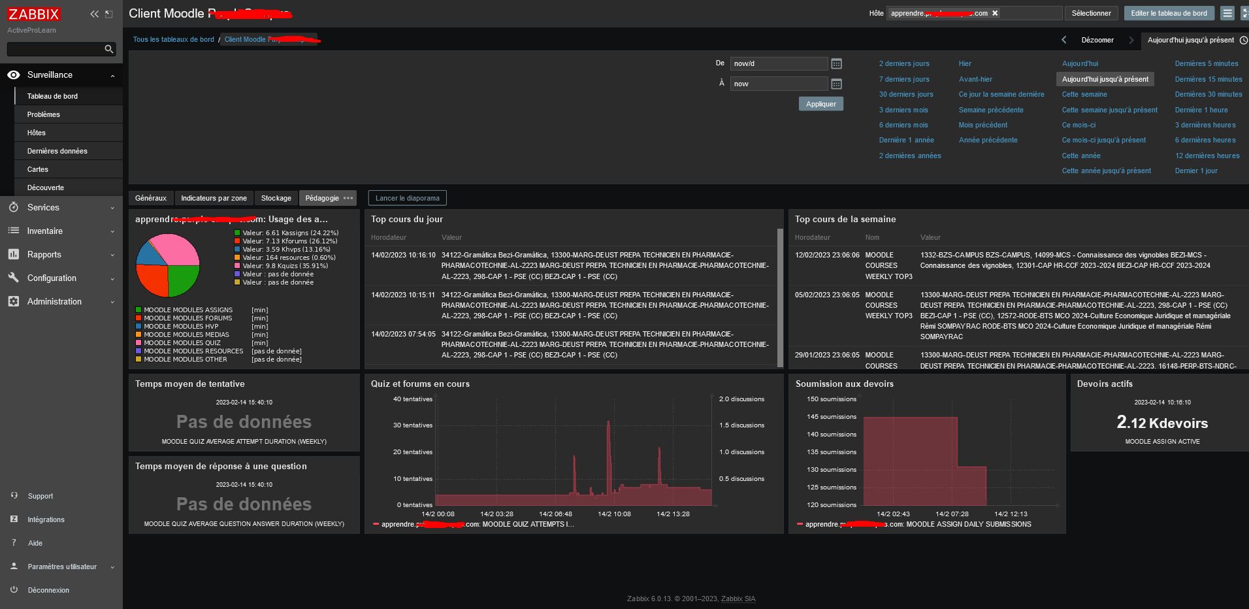Expand the Paramètres utilisateur section

62,567
